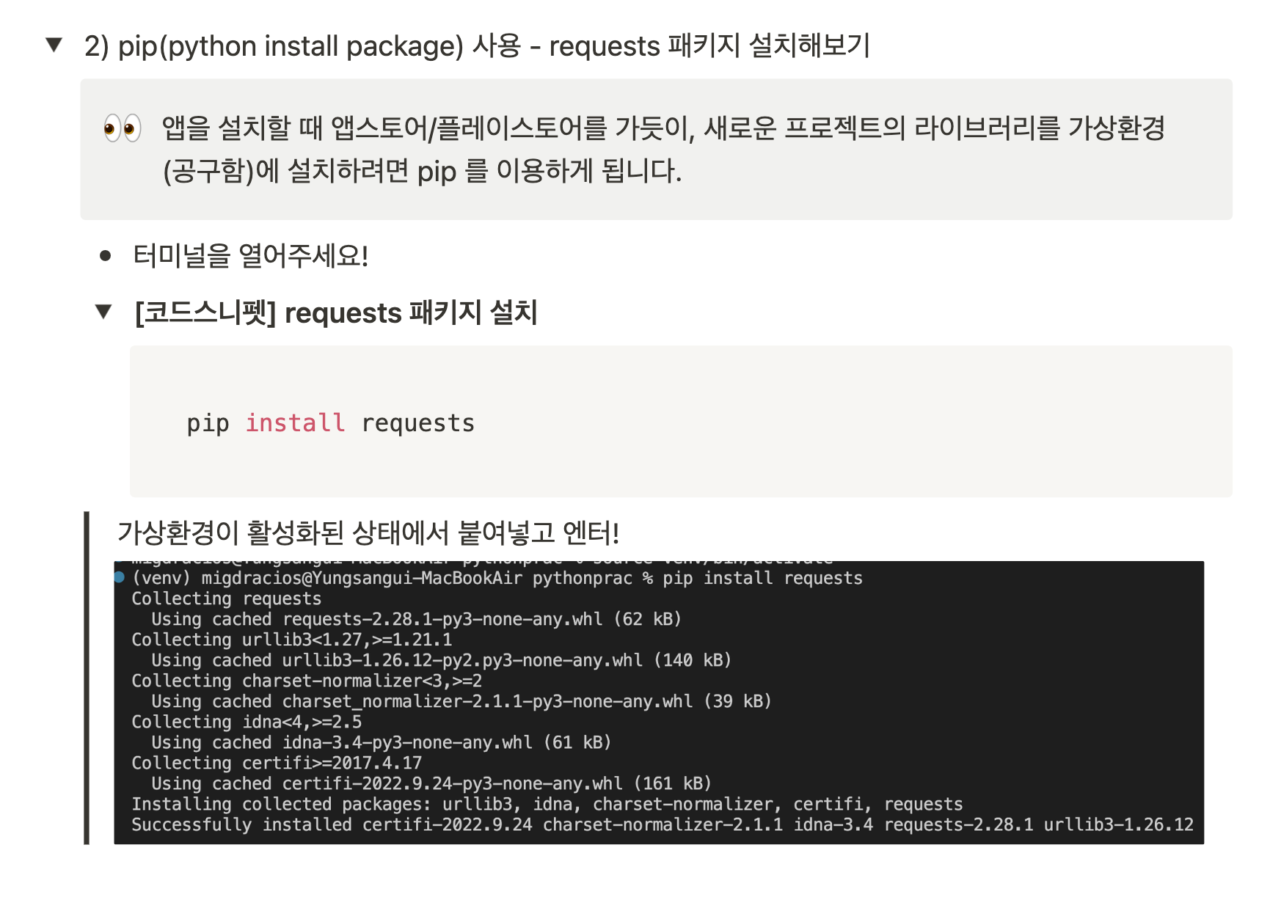Click terminal line 'Successfully installed certifi-2022.9.24'
The height and width of the screenshot is (908, 1281).
pyautogui.click(x=332, y=825)
